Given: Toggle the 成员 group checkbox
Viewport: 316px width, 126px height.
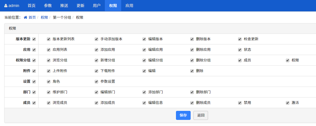Looking at the screenshot, I should pos(34,103).
